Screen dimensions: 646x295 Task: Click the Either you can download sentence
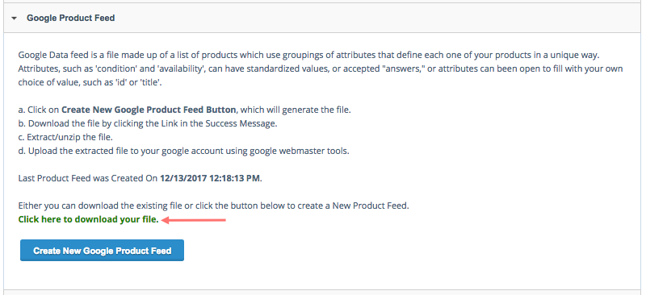coord(213,206)
